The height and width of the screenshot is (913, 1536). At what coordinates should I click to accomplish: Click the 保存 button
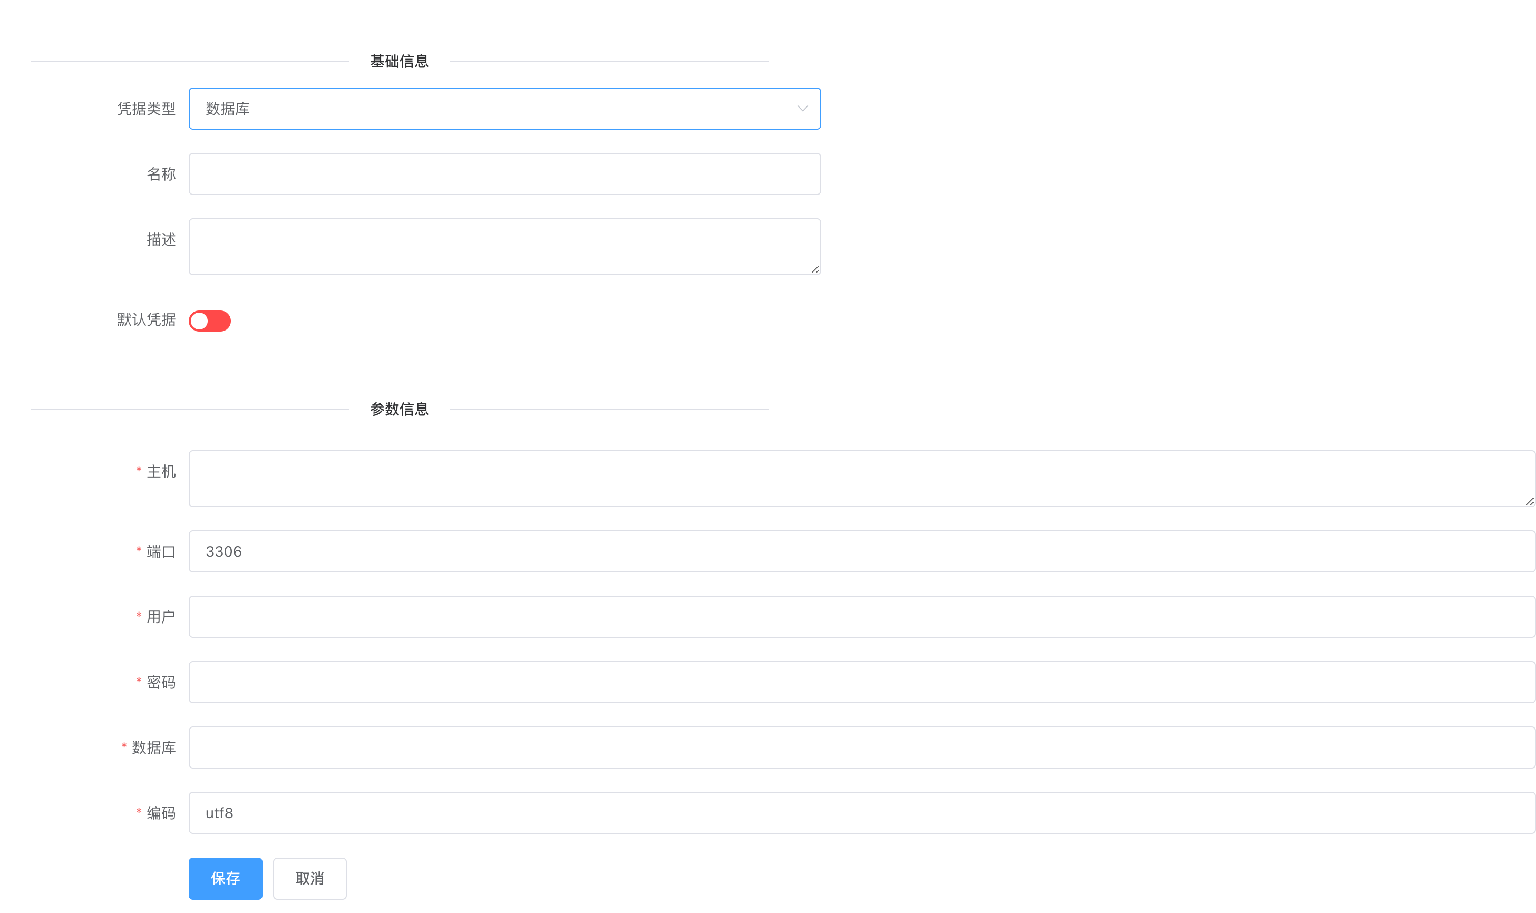225,878
